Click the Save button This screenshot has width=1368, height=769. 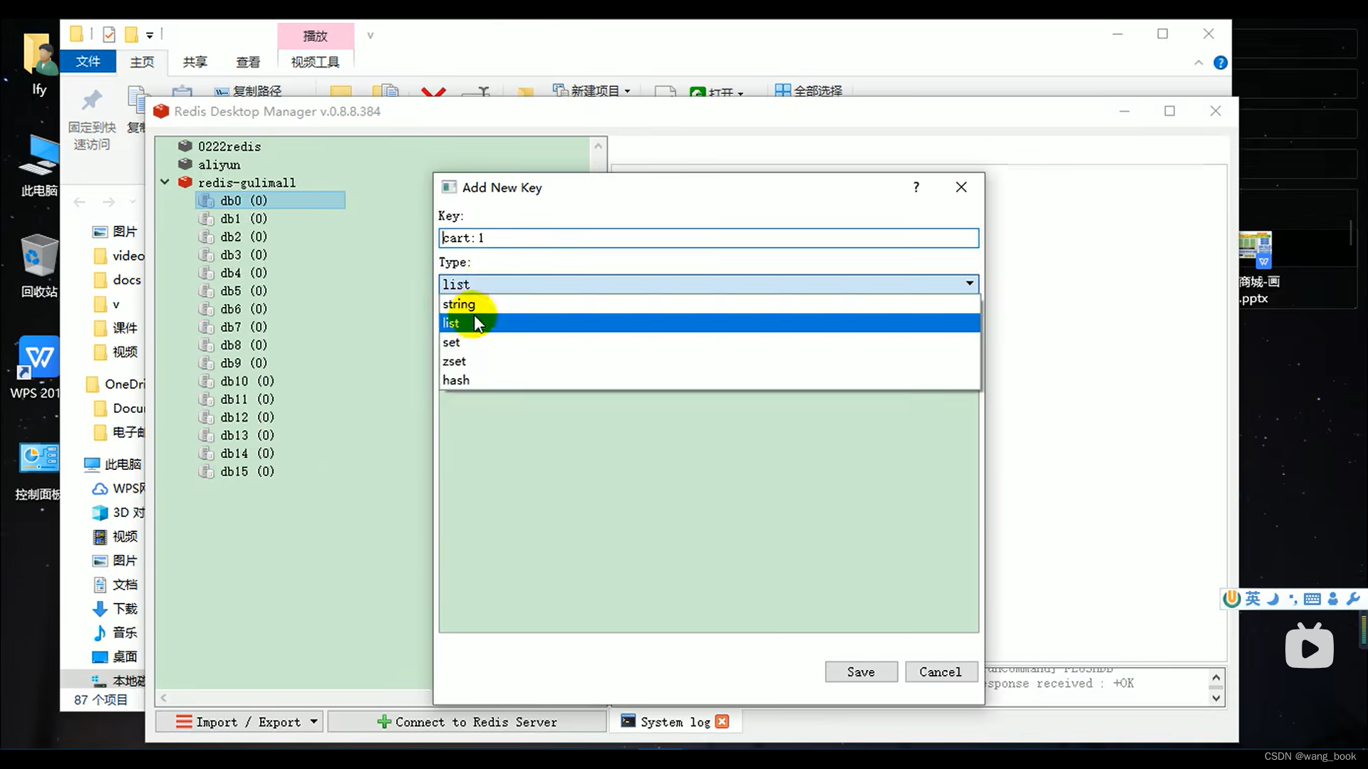861,671
